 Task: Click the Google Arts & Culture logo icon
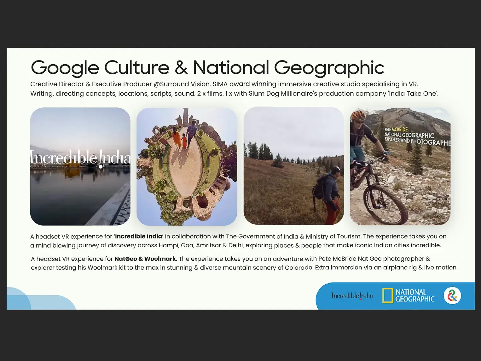click(x=452, y=295)
